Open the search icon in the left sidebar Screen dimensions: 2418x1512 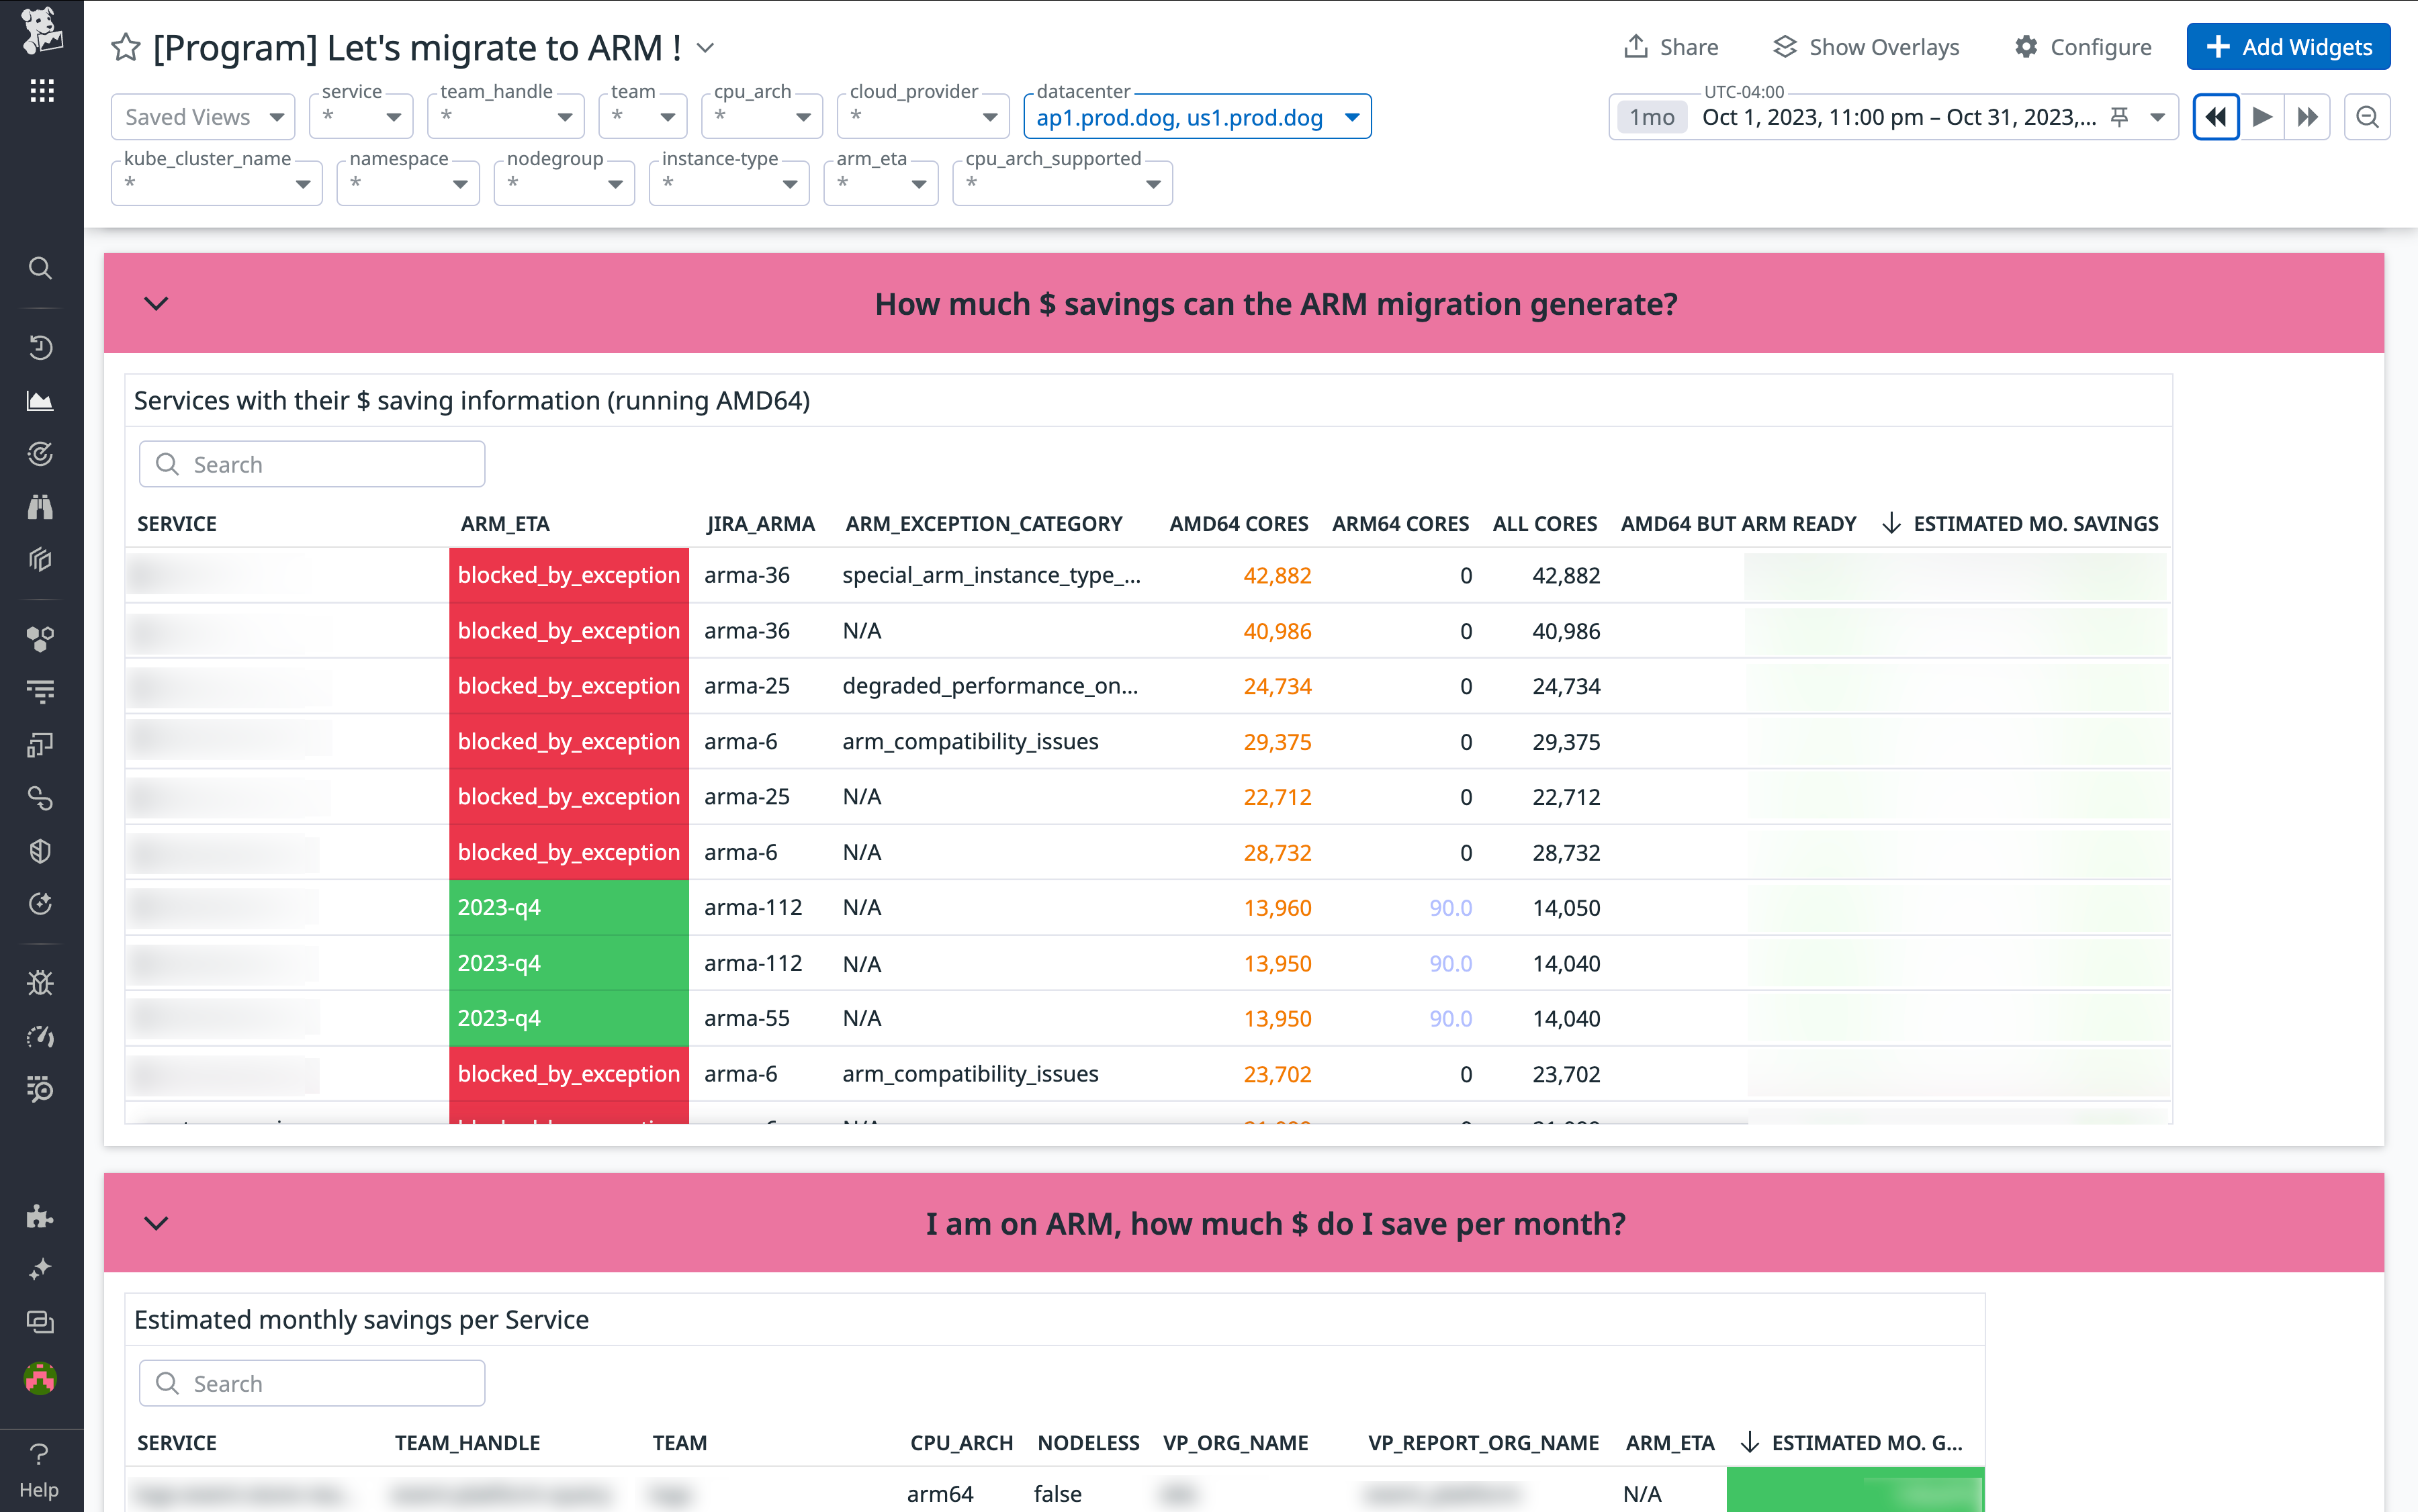pyautogui.click(x=40, y=268)
